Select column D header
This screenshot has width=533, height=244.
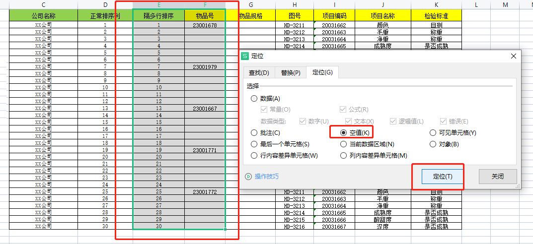pos(105,4)
